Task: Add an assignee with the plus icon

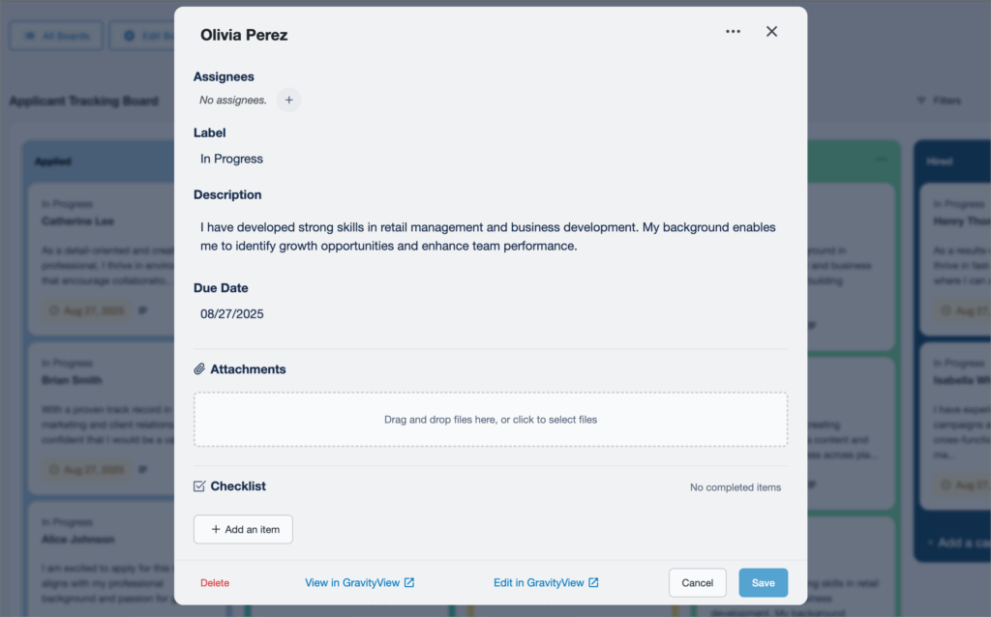Action: [x=288, y=100]
